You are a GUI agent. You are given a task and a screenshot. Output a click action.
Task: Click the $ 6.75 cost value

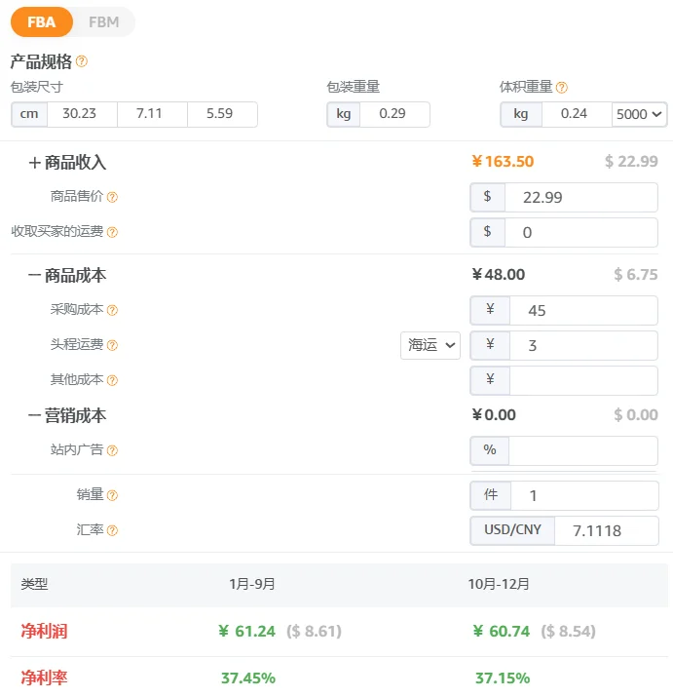tap(636, 275)
